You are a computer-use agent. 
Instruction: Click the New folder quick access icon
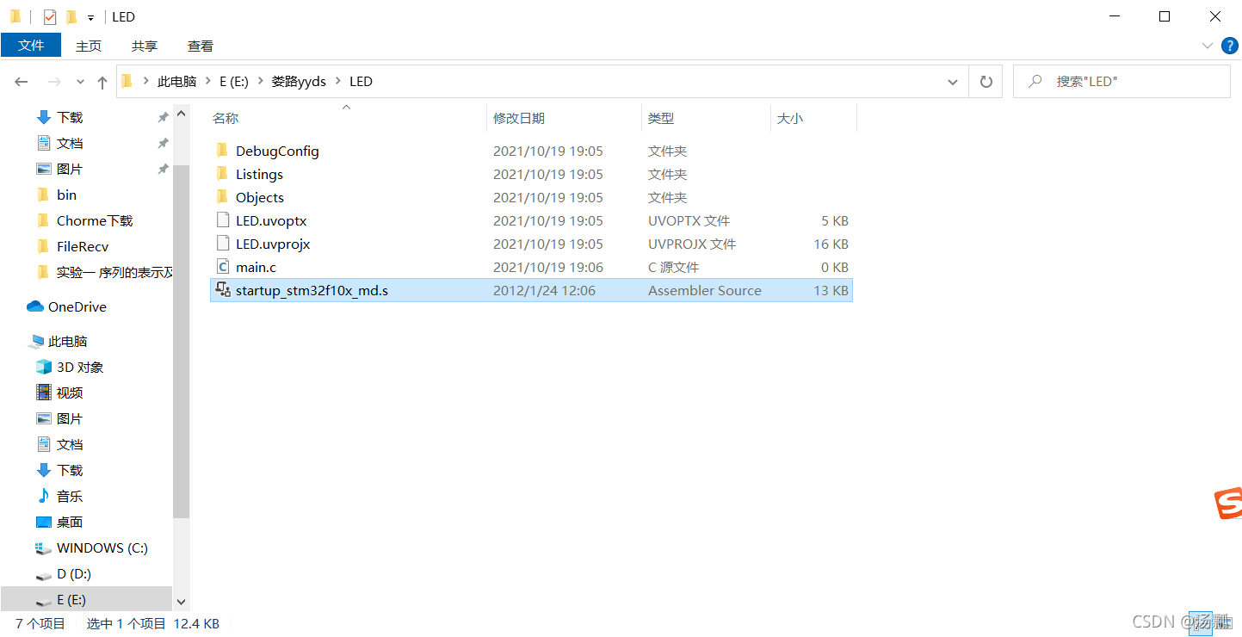pyautogui.click(x=71, y=16)
